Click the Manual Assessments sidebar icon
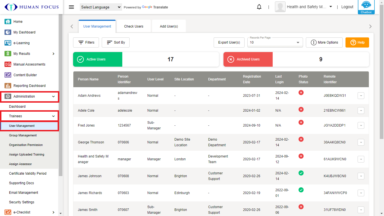Viewport: 384px width, 216px height. [8, 64]
